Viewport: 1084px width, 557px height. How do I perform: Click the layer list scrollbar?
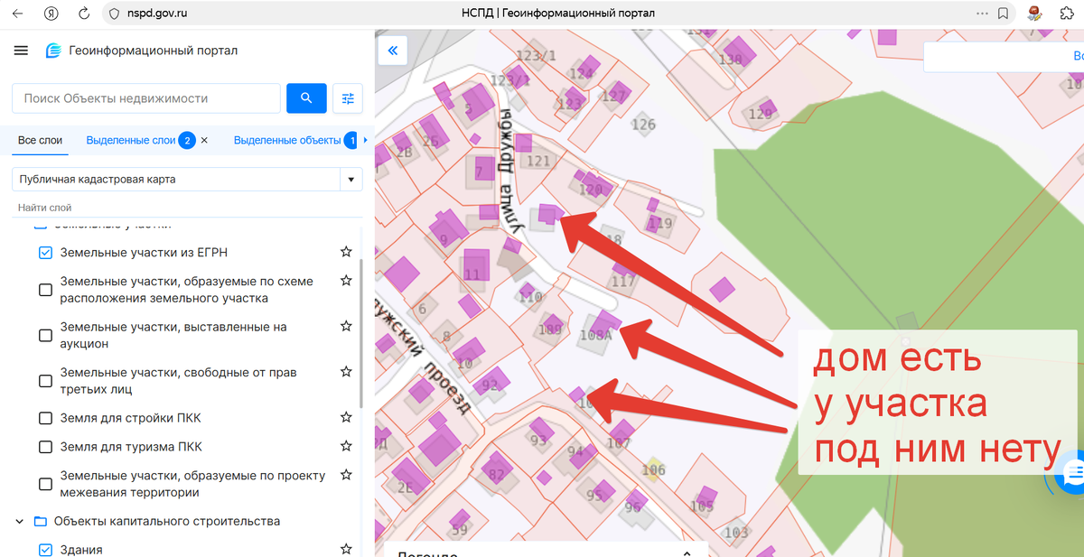pyautogui.click(x=360, y=334)
